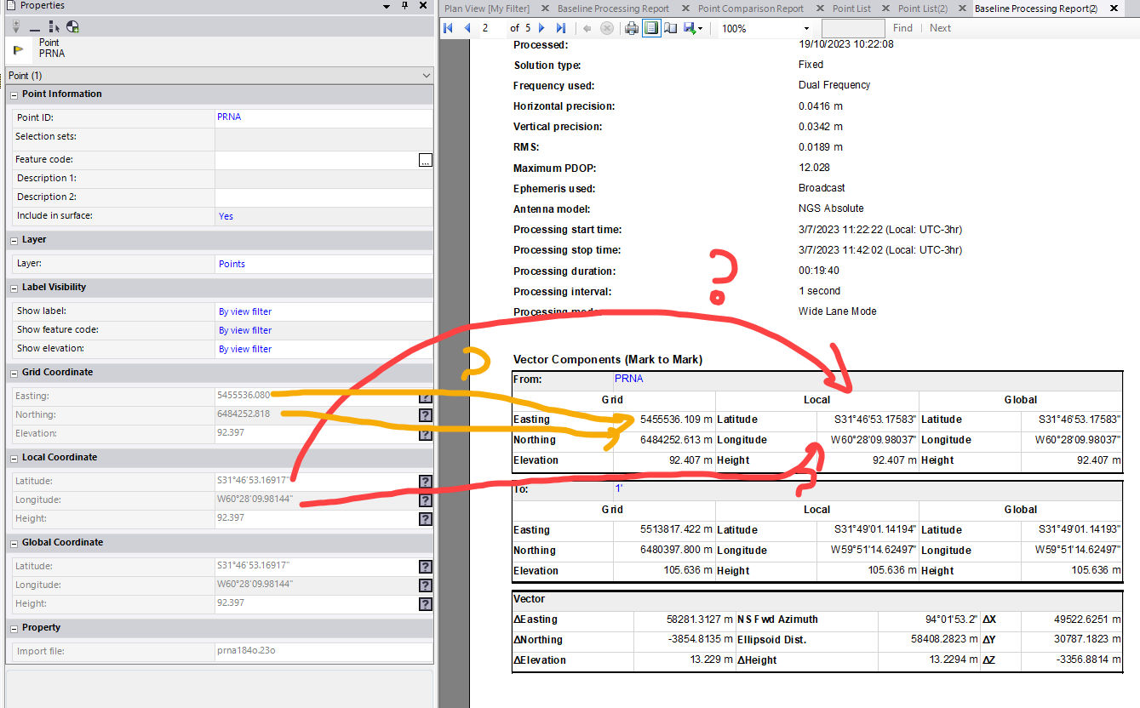
Task: Go to previous report page
Action: pos(467,28)
